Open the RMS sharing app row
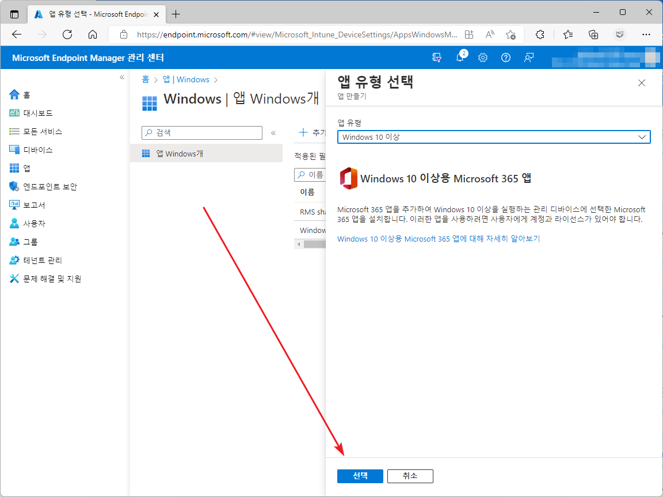The height and width of the screenshot is (497, 663). coord(313,212)
